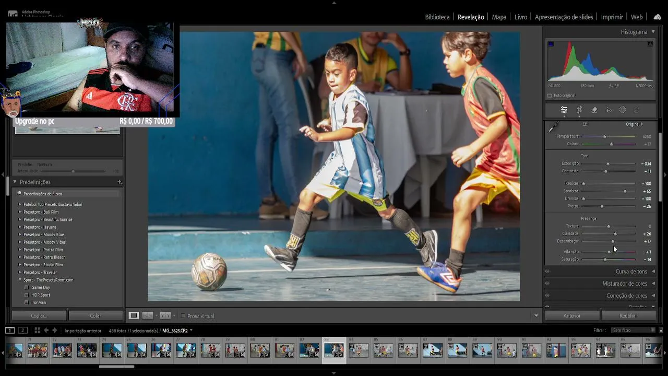668x376 pixels.
Task: Collapse the right panel side arrow
Action: tap(665, 175)
